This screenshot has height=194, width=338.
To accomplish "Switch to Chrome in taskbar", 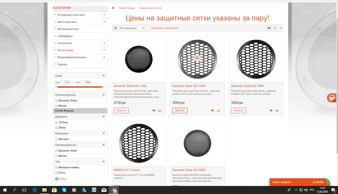I will [x=114, y=190].
